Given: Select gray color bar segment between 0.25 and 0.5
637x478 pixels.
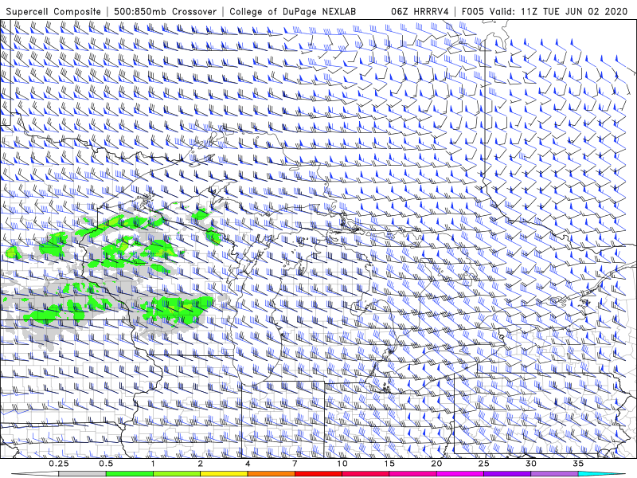Looking at the screenshot, I should tap(82, 474).
